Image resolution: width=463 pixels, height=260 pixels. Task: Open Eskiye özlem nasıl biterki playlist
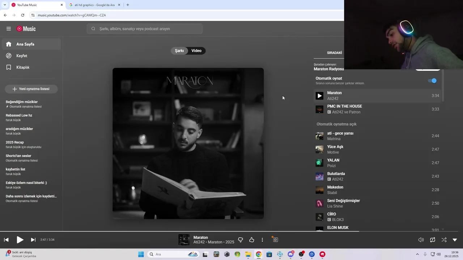31,185
